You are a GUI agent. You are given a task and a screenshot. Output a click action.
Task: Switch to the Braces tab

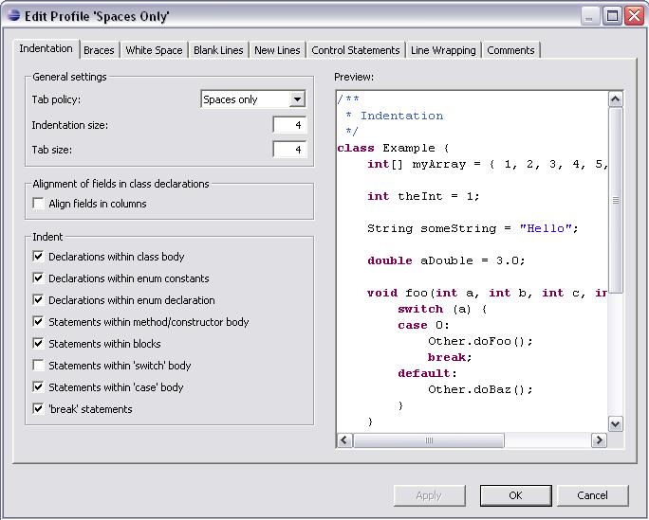pos(99,50)
